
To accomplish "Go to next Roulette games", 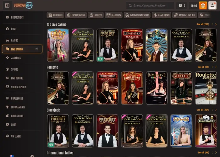I will coord(216,67).
